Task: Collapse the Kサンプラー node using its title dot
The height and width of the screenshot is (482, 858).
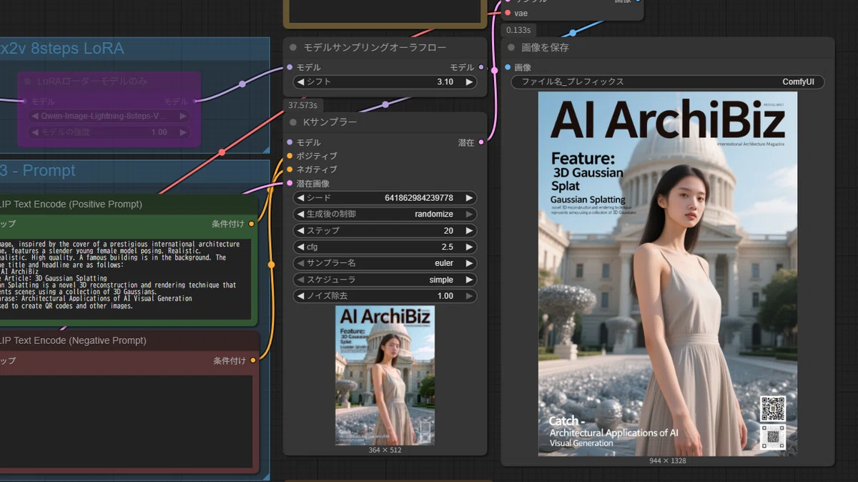Action: [x=293, y=122]
